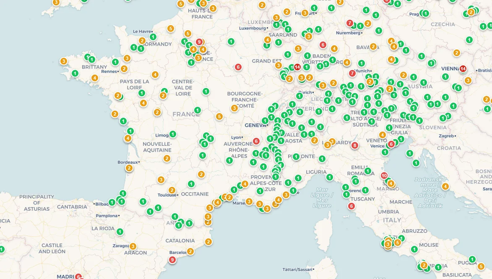
Task: Select the orange 3 marker near Zaragoza
Action: pyautogui.click(x=133, y=246)
